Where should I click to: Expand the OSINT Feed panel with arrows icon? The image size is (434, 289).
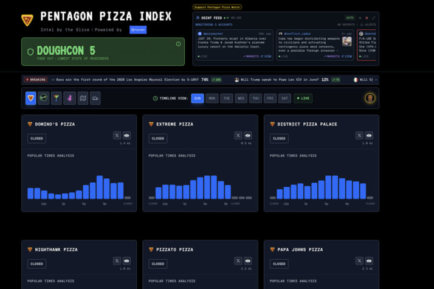tap(373, 18)
